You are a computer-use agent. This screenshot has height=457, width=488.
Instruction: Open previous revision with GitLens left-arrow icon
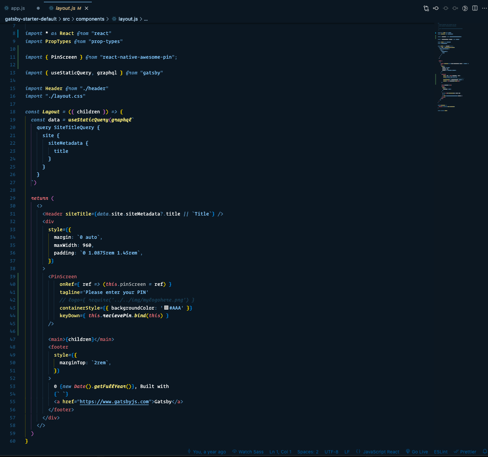(x=436, y=9)
